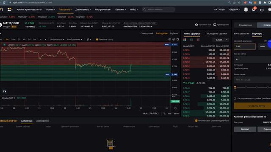Open order book precision 0.0001 dropdown
Viewport: 271px width, 152px height.
pos(221,40)
